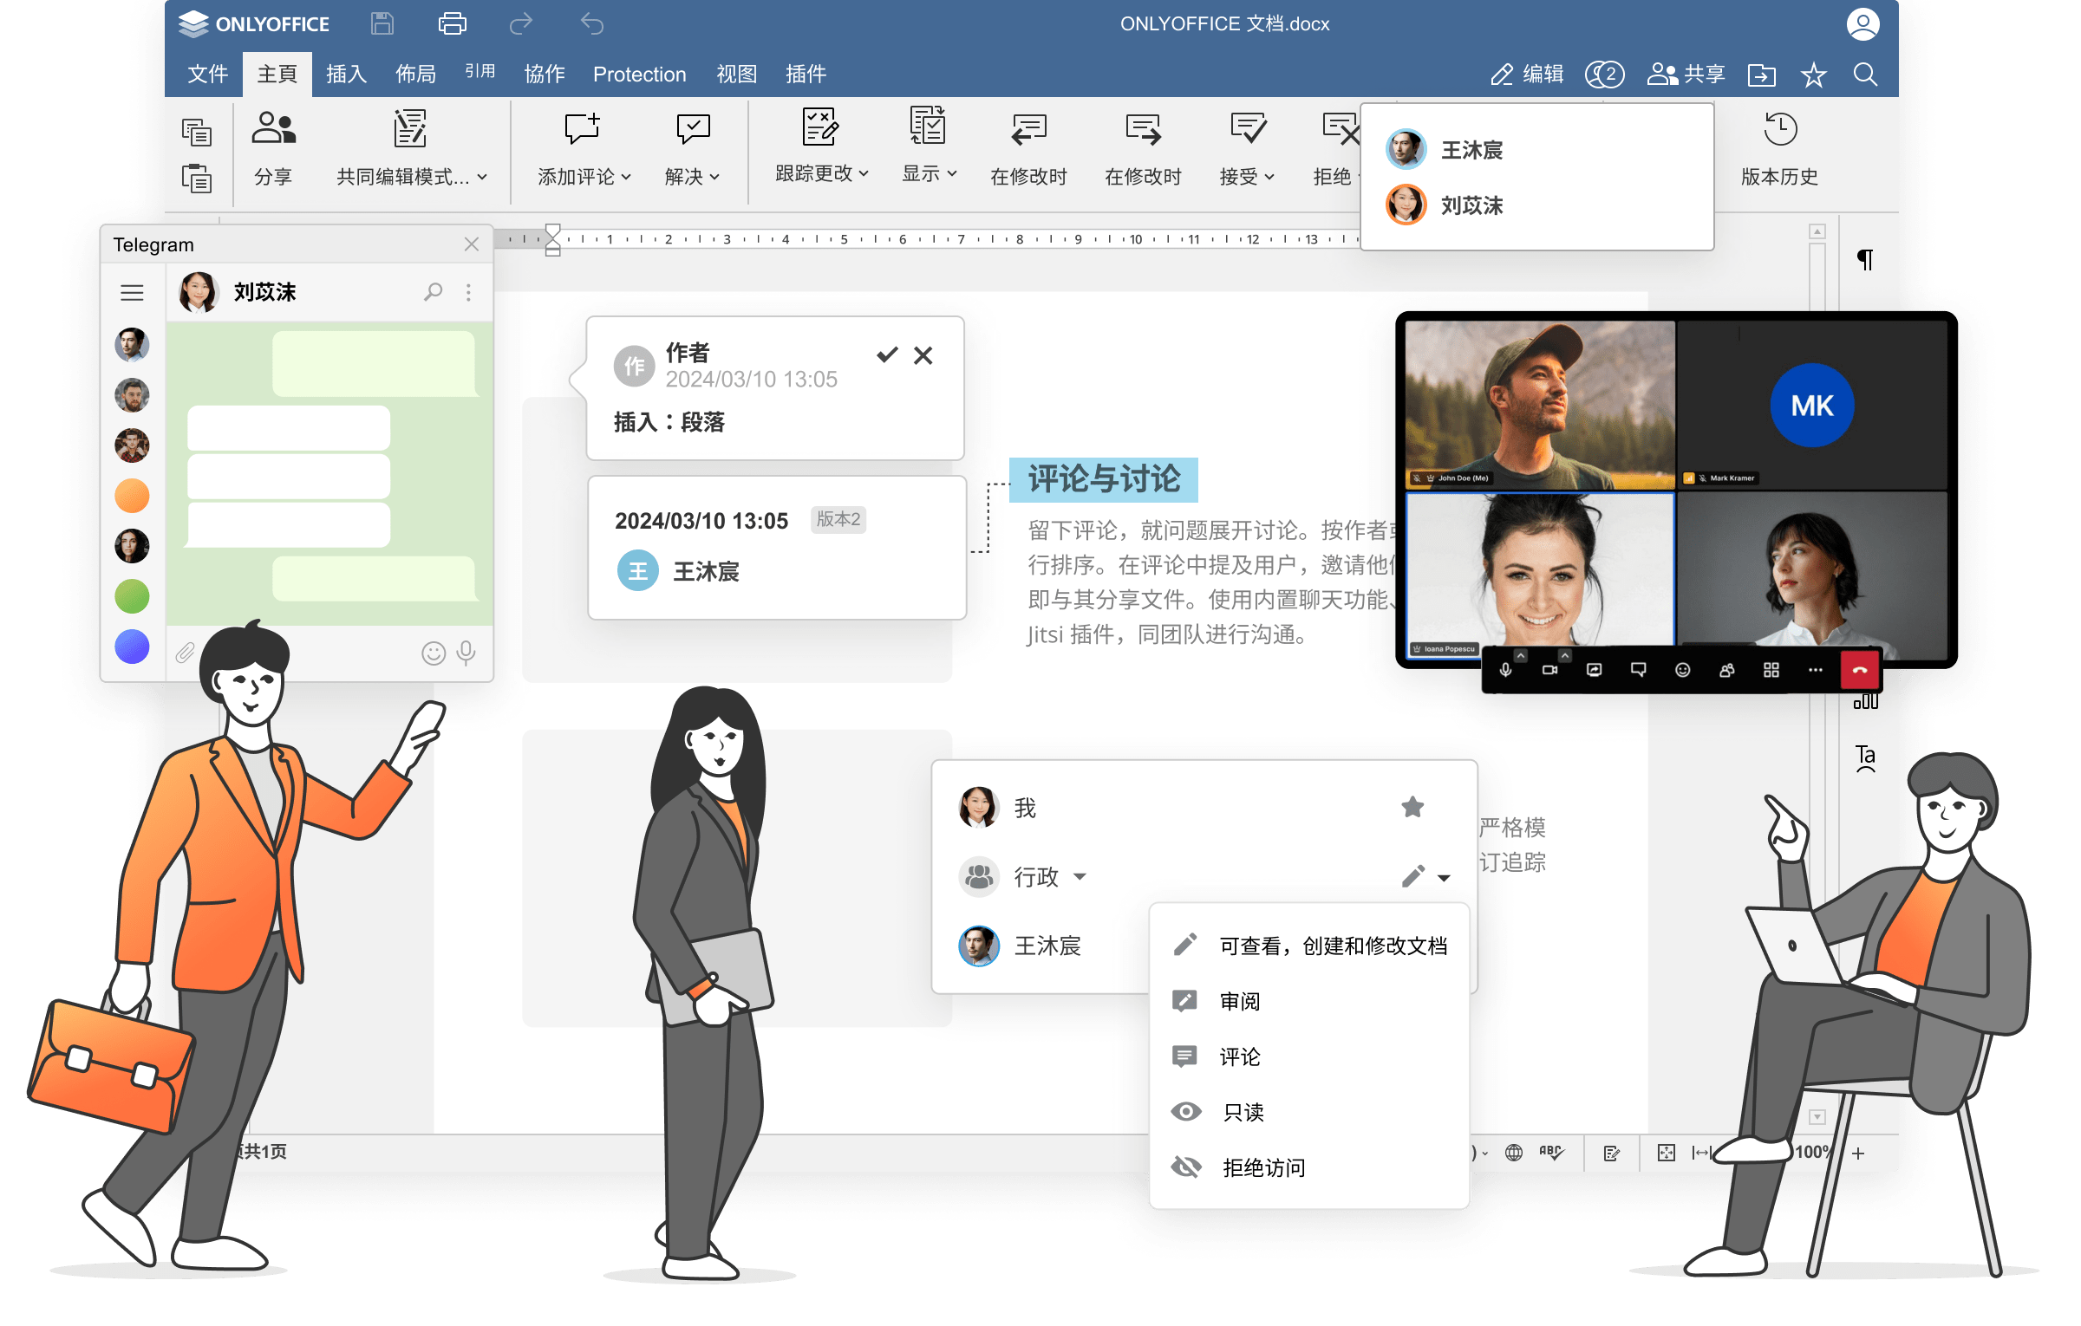
Task: Toggle camera in video call
Action: click(1550, 670)
